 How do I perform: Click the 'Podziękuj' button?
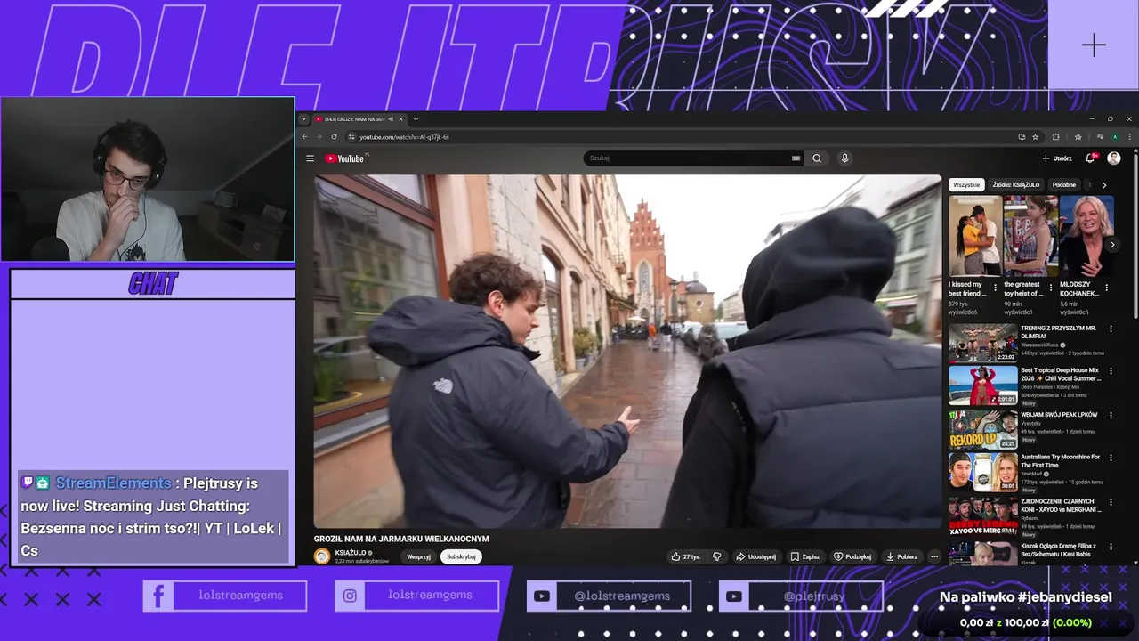tap(852, 556)
